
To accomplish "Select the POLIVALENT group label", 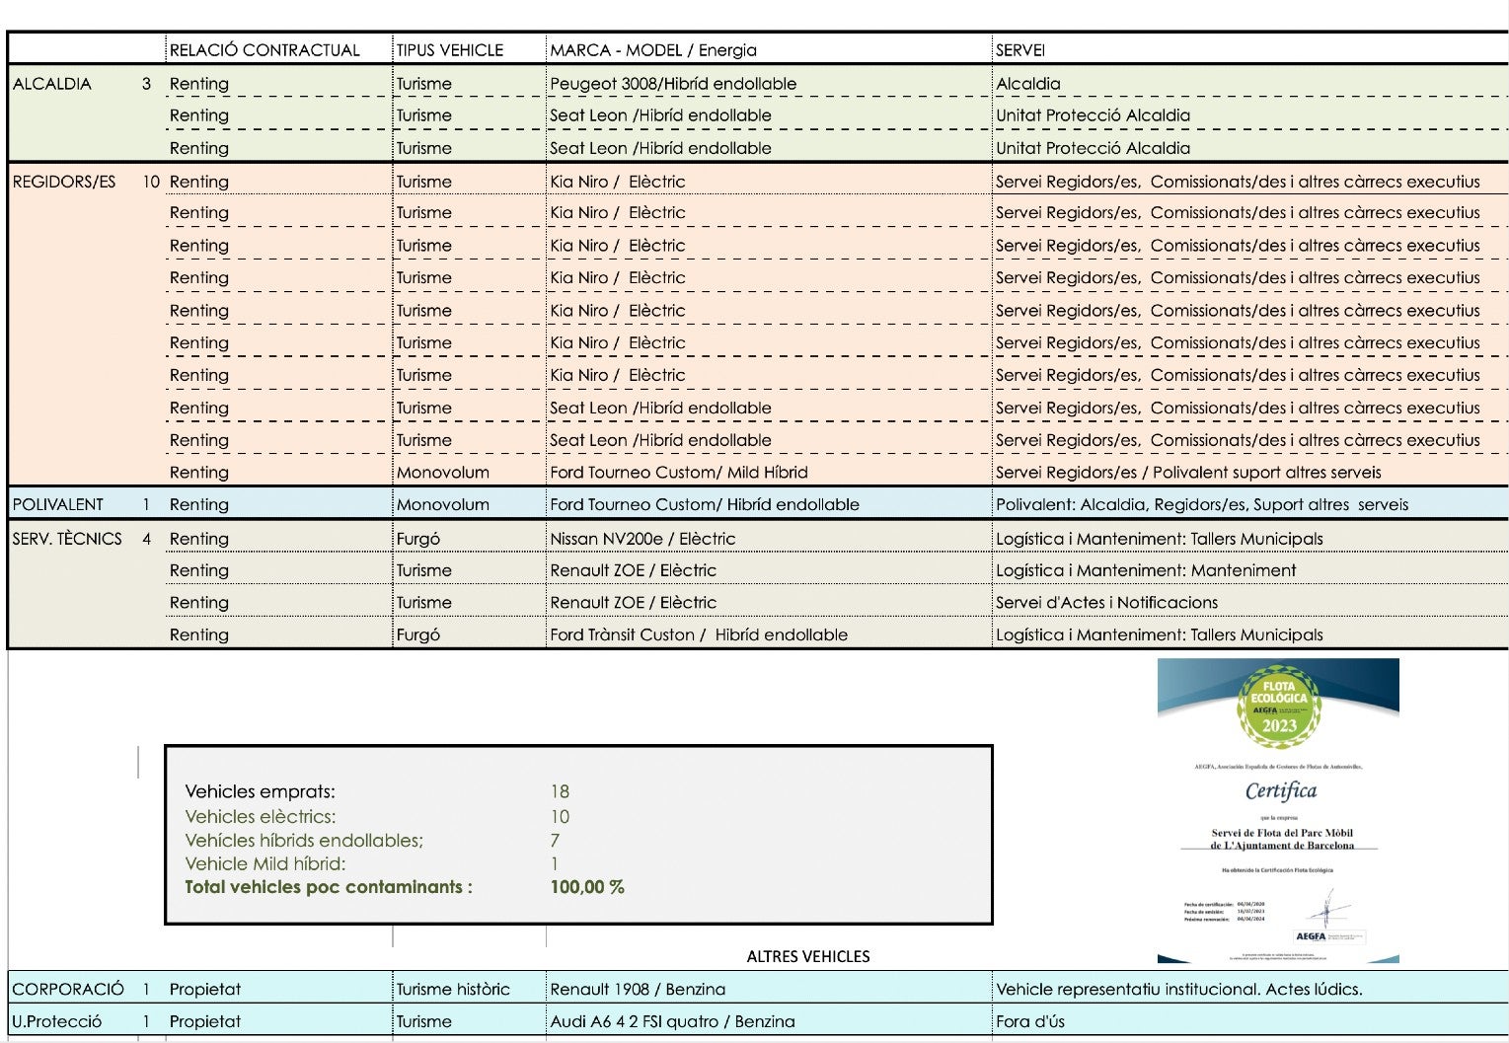I will [57, 504].
